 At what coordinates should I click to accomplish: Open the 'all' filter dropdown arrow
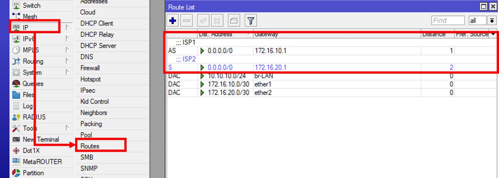coord(492,21)
